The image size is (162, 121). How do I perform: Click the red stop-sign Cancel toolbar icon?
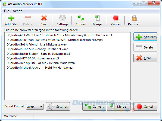click(x=116, y=18)
